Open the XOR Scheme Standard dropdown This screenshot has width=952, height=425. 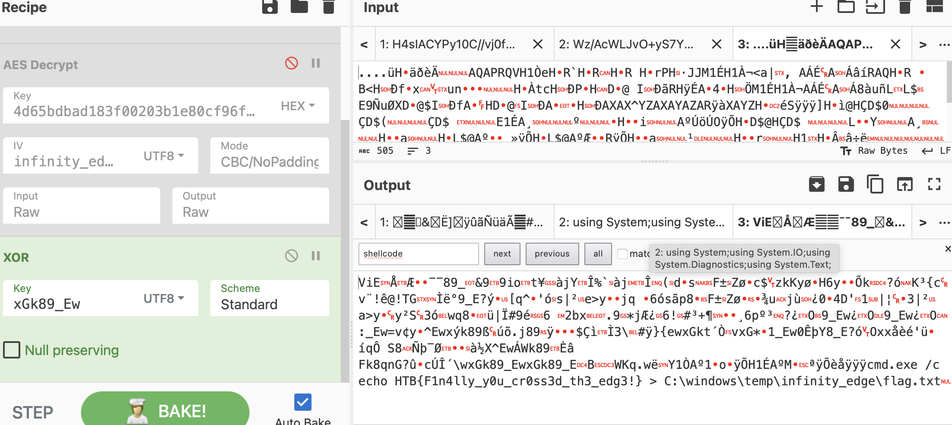point(270,298)
